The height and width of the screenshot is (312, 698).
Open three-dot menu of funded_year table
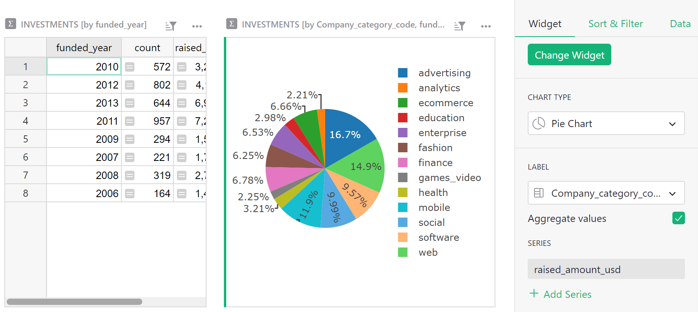coord(197,26)
